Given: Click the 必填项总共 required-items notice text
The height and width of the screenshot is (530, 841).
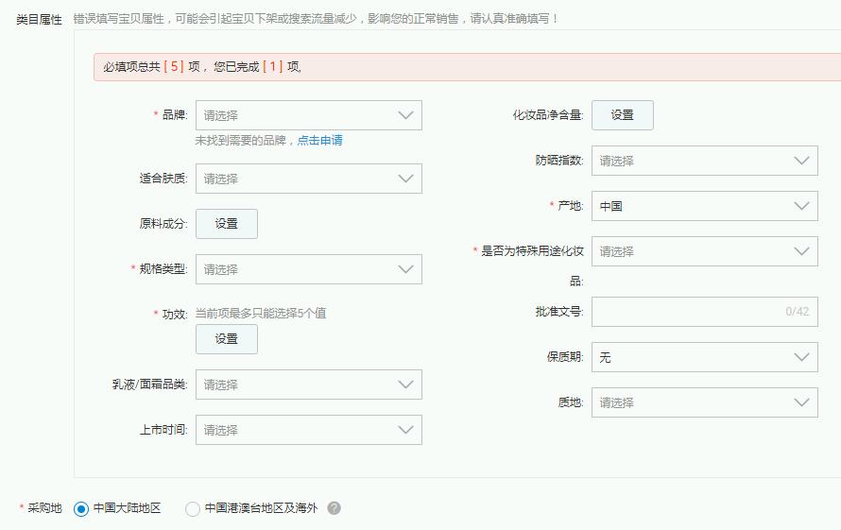Looking at the screenshot, I should click(202, 66).
